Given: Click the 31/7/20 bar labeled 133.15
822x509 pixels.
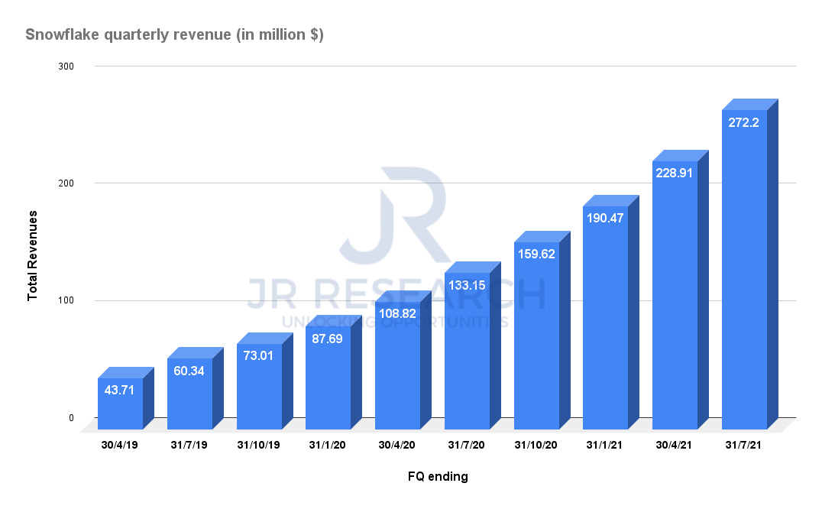Looking at the screenshot, I should pos(472,345).
